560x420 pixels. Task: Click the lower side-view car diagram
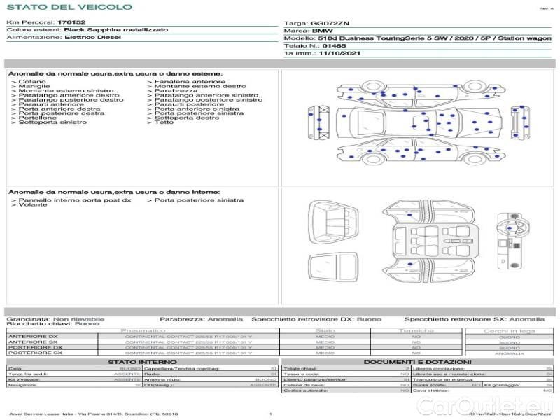421,151
